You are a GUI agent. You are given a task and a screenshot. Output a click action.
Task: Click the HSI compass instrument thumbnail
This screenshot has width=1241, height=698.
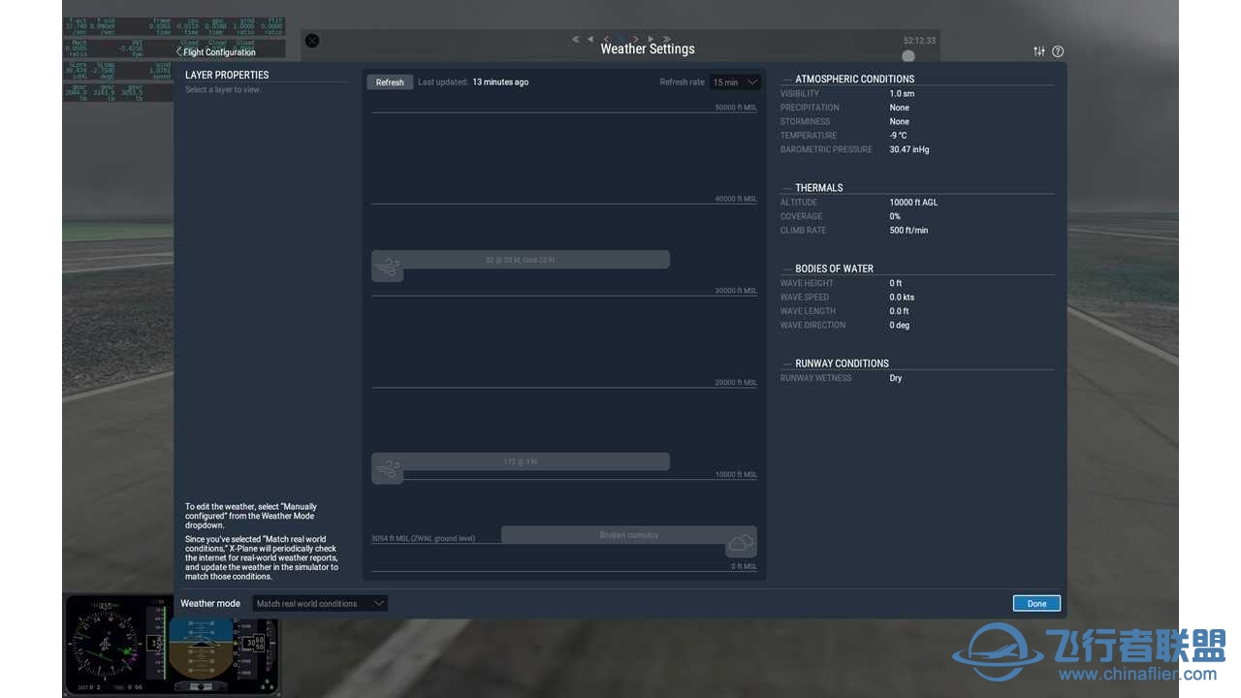point(105,645)
